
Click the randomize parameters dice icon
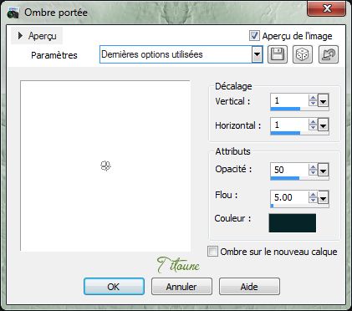[303, 54]
